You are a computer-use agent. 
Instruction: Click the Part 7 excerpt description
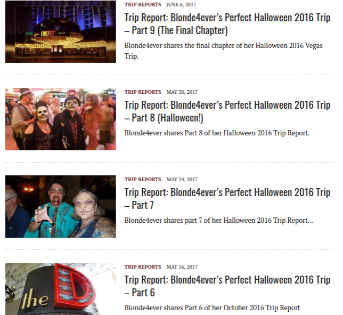click(219, 220)
